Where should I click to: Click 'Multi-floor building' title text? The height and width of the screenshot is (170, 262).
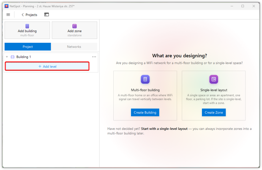(145, 90)
